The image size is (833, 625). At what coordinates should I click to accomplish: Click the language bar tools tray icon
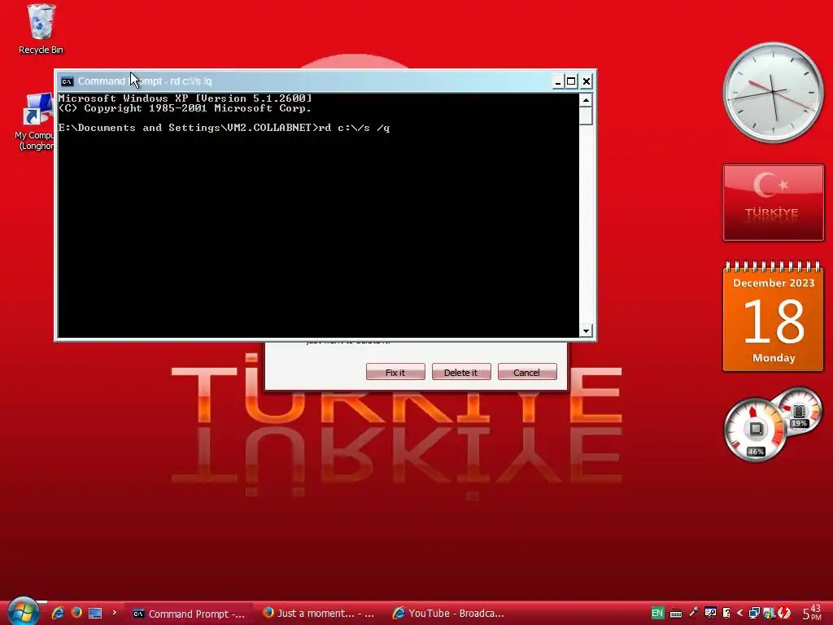pyautogui.click(x=709, y=614)
